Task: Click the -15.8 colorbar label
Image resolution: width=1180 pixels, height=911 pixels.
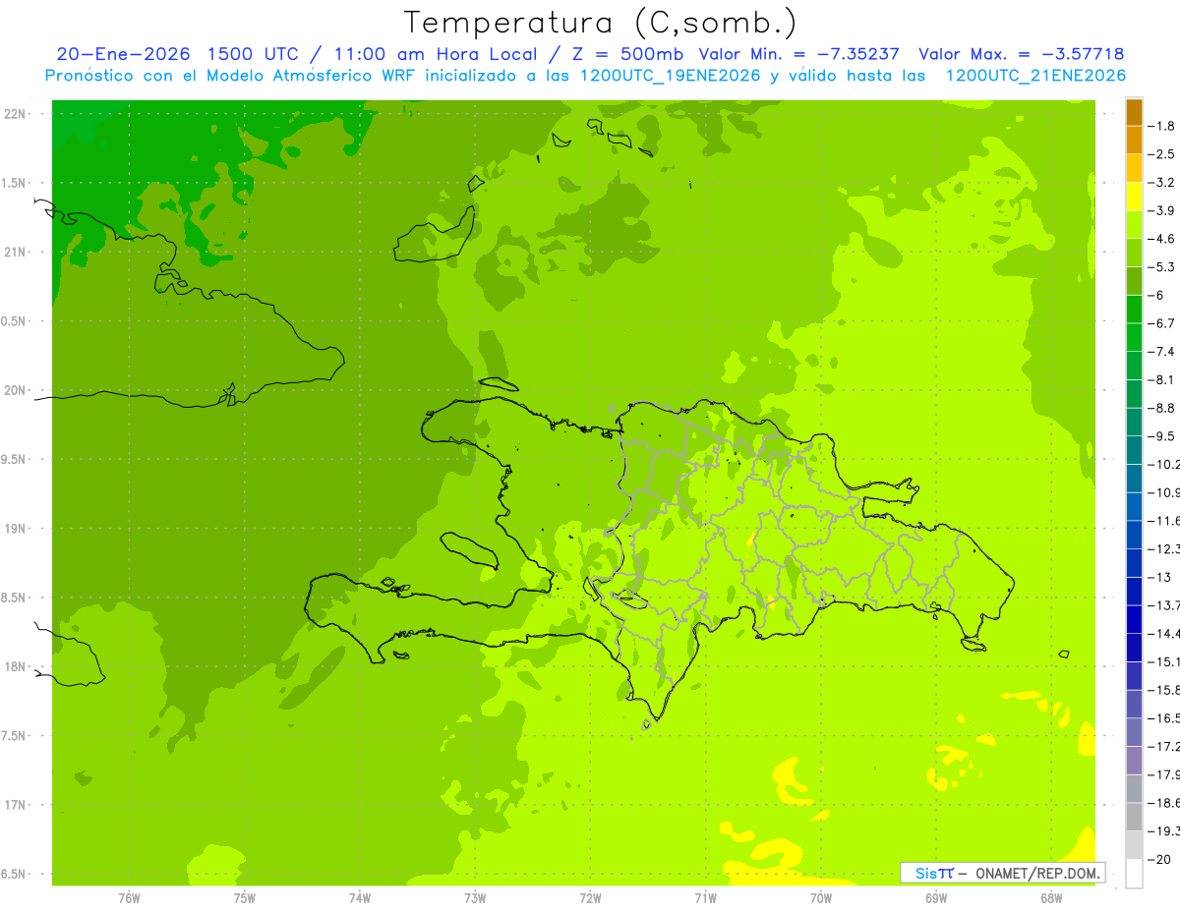Action: click(x=1163, y=690)
